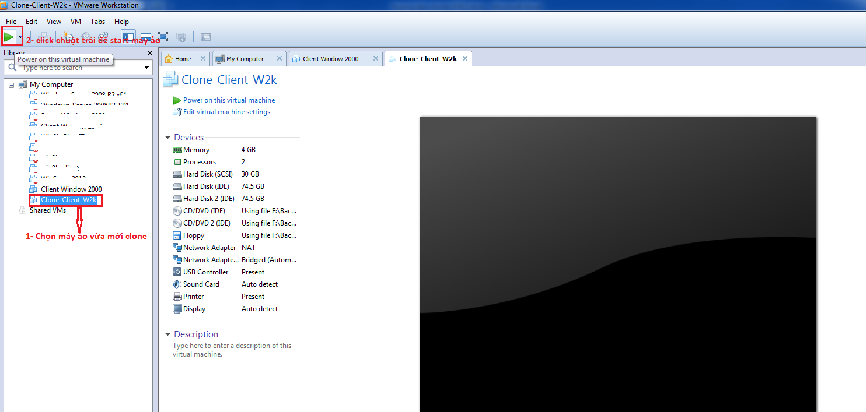Click the USB Controller device icon
The image size is (866, 412).
pos(177,272)
